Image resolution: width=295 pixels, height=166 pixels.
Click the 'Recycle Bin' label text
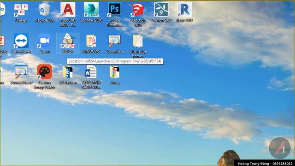(x=44, y=20)
